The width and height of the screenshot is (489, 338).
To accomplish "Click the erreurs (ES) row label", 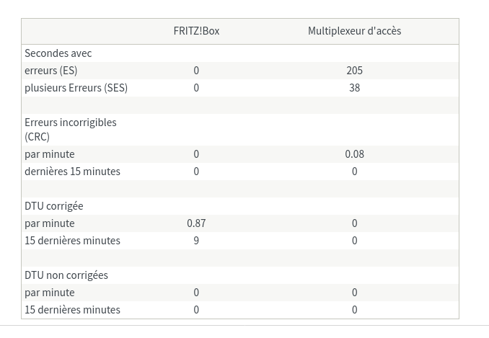I will click(x=51, y=71).
